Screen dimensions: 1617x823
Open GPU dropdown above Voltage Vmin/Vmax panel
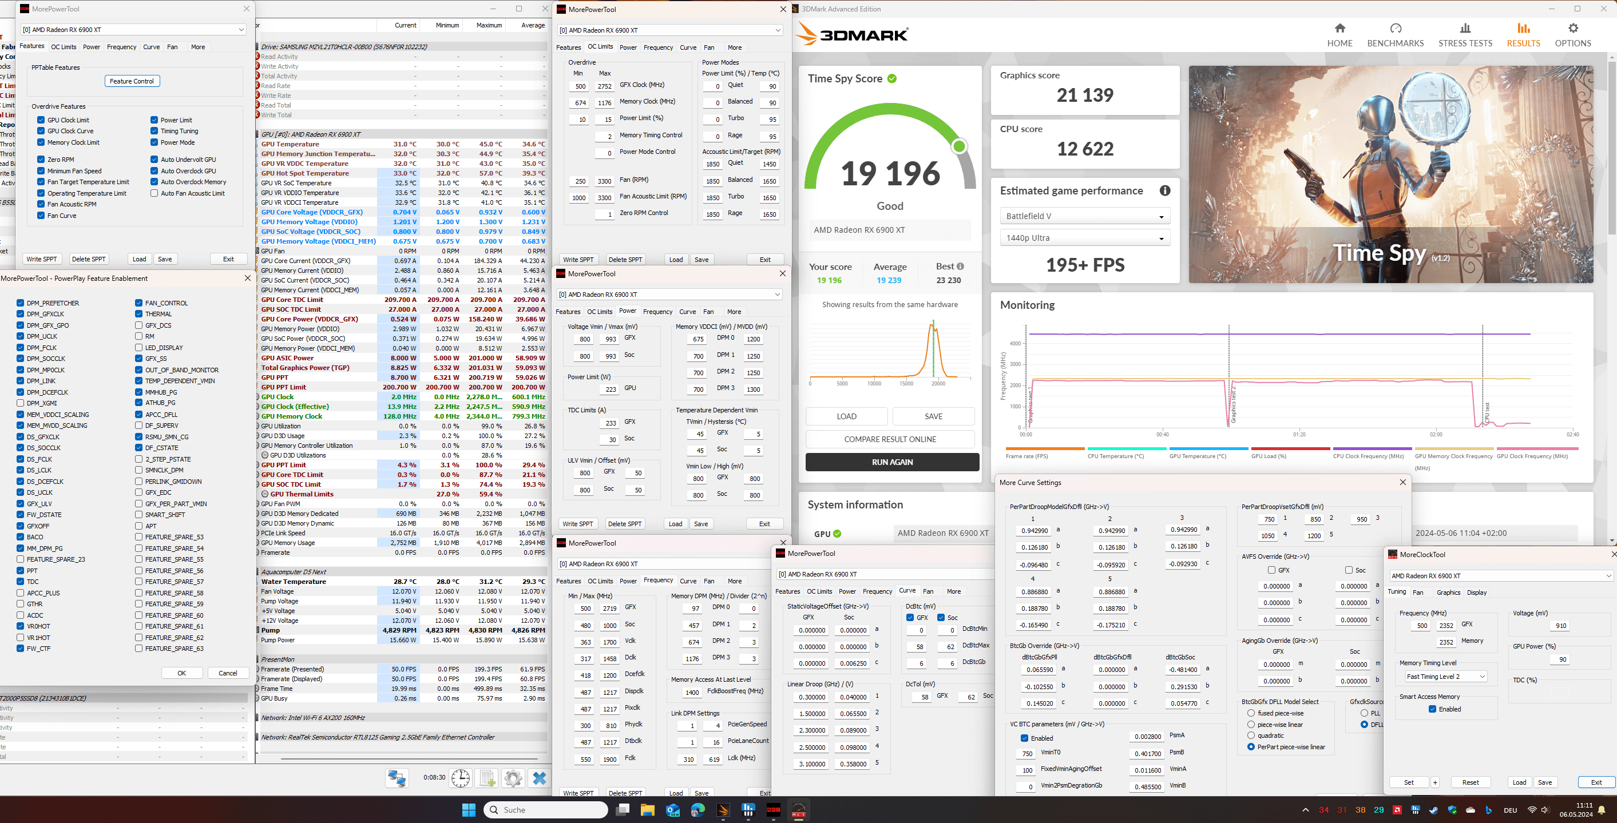click(x=669, y=294)
